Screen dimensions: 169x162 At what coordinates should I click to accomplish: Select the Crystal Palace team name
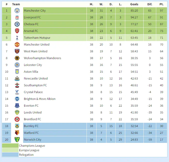(33, 92)
